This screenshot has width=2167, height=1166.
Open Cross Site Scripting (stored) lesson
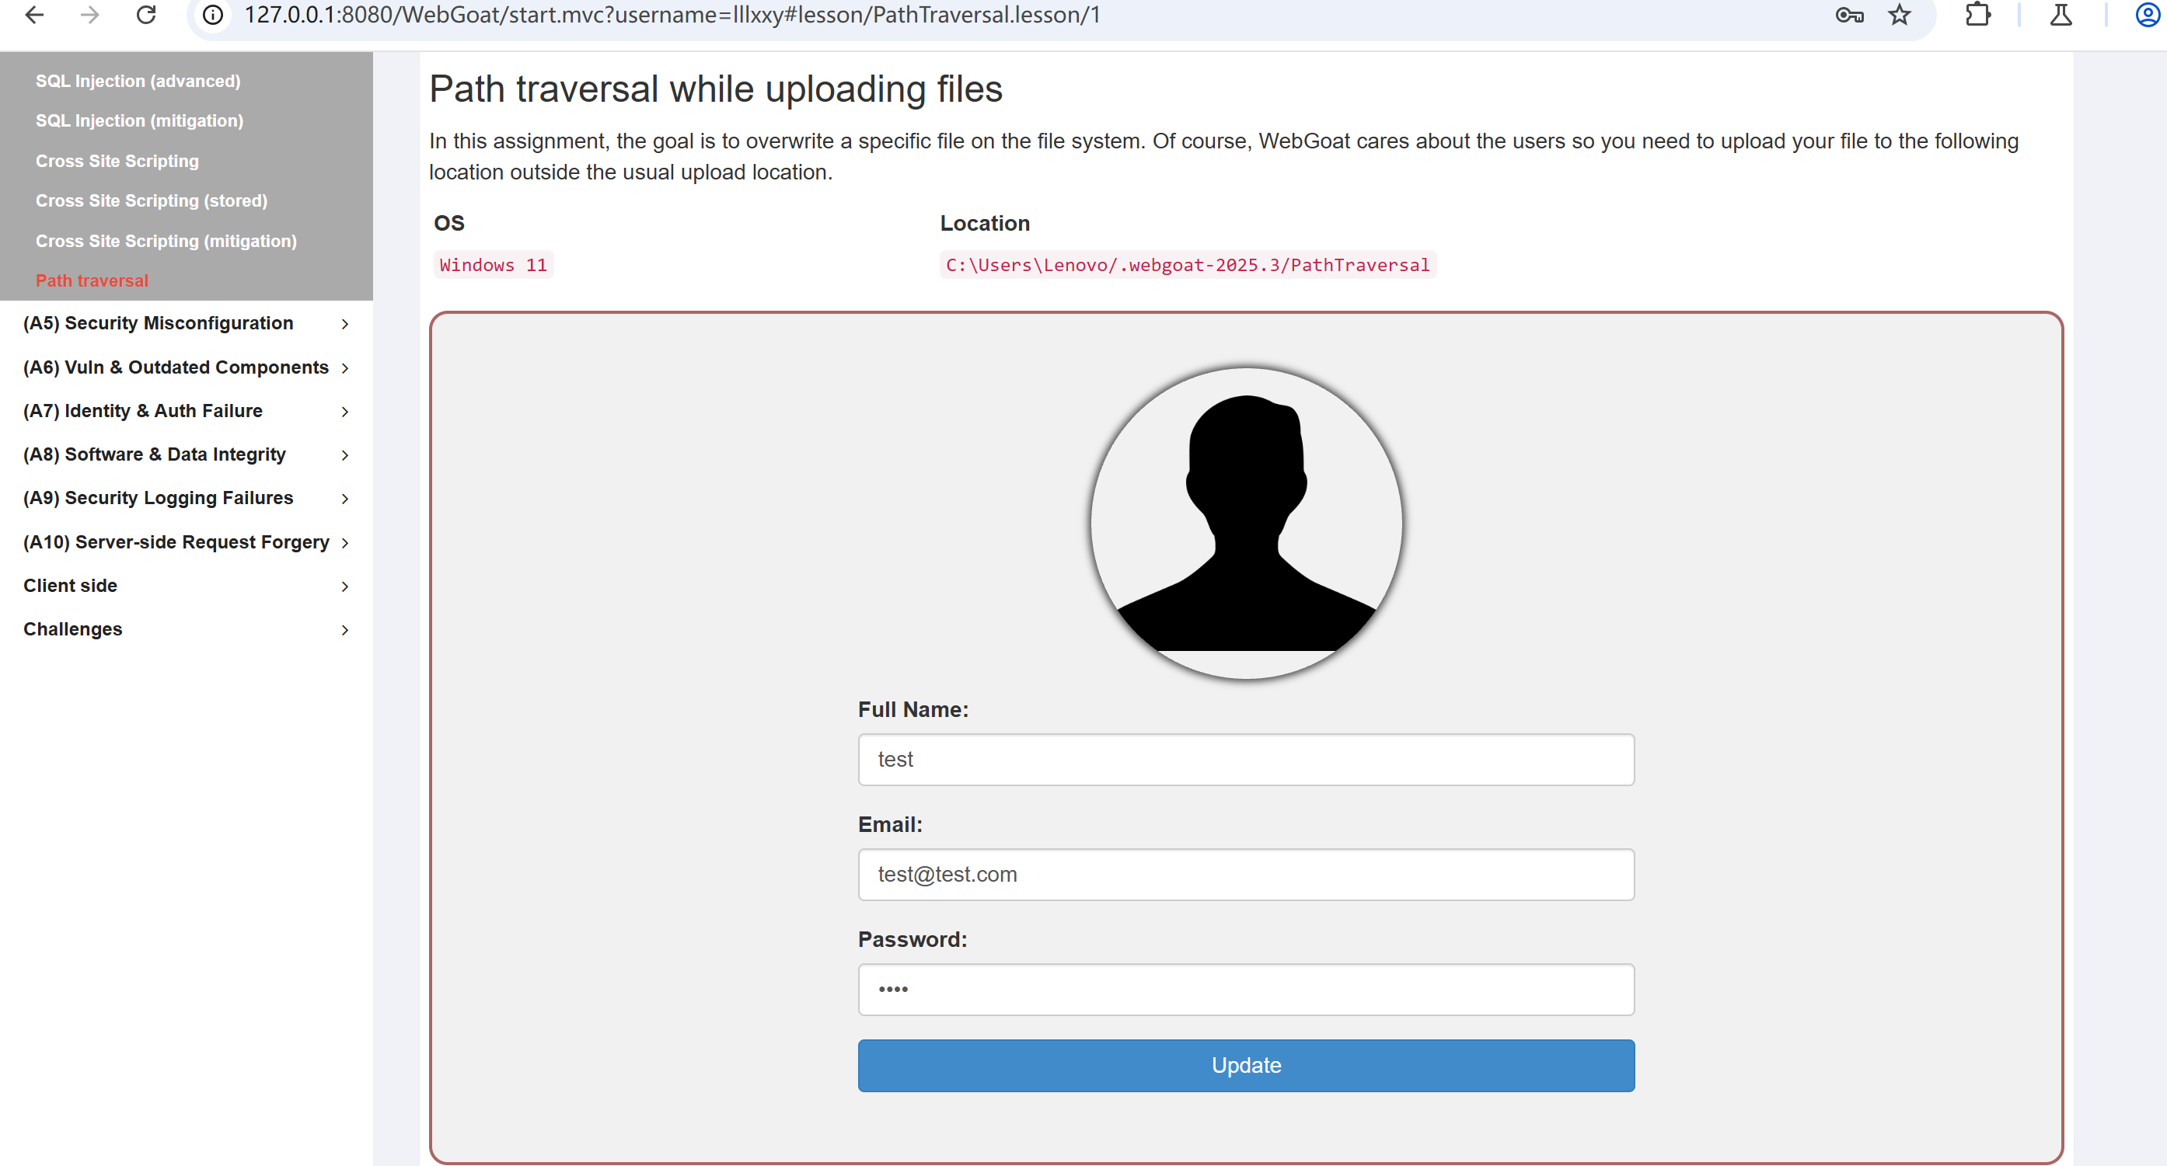152,201
